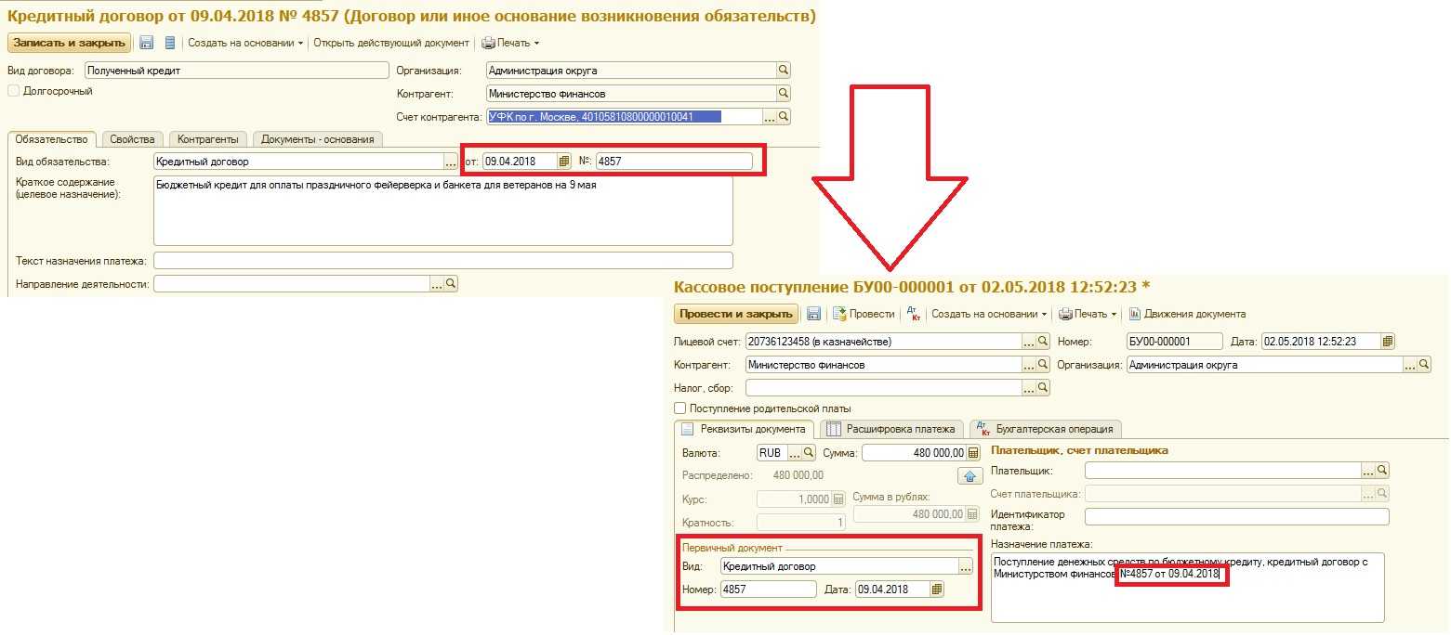Click the 'Вид договора' field showing Полученный кредит
This screenshot has height=635, width=1451.
click(x=236, y=71)
